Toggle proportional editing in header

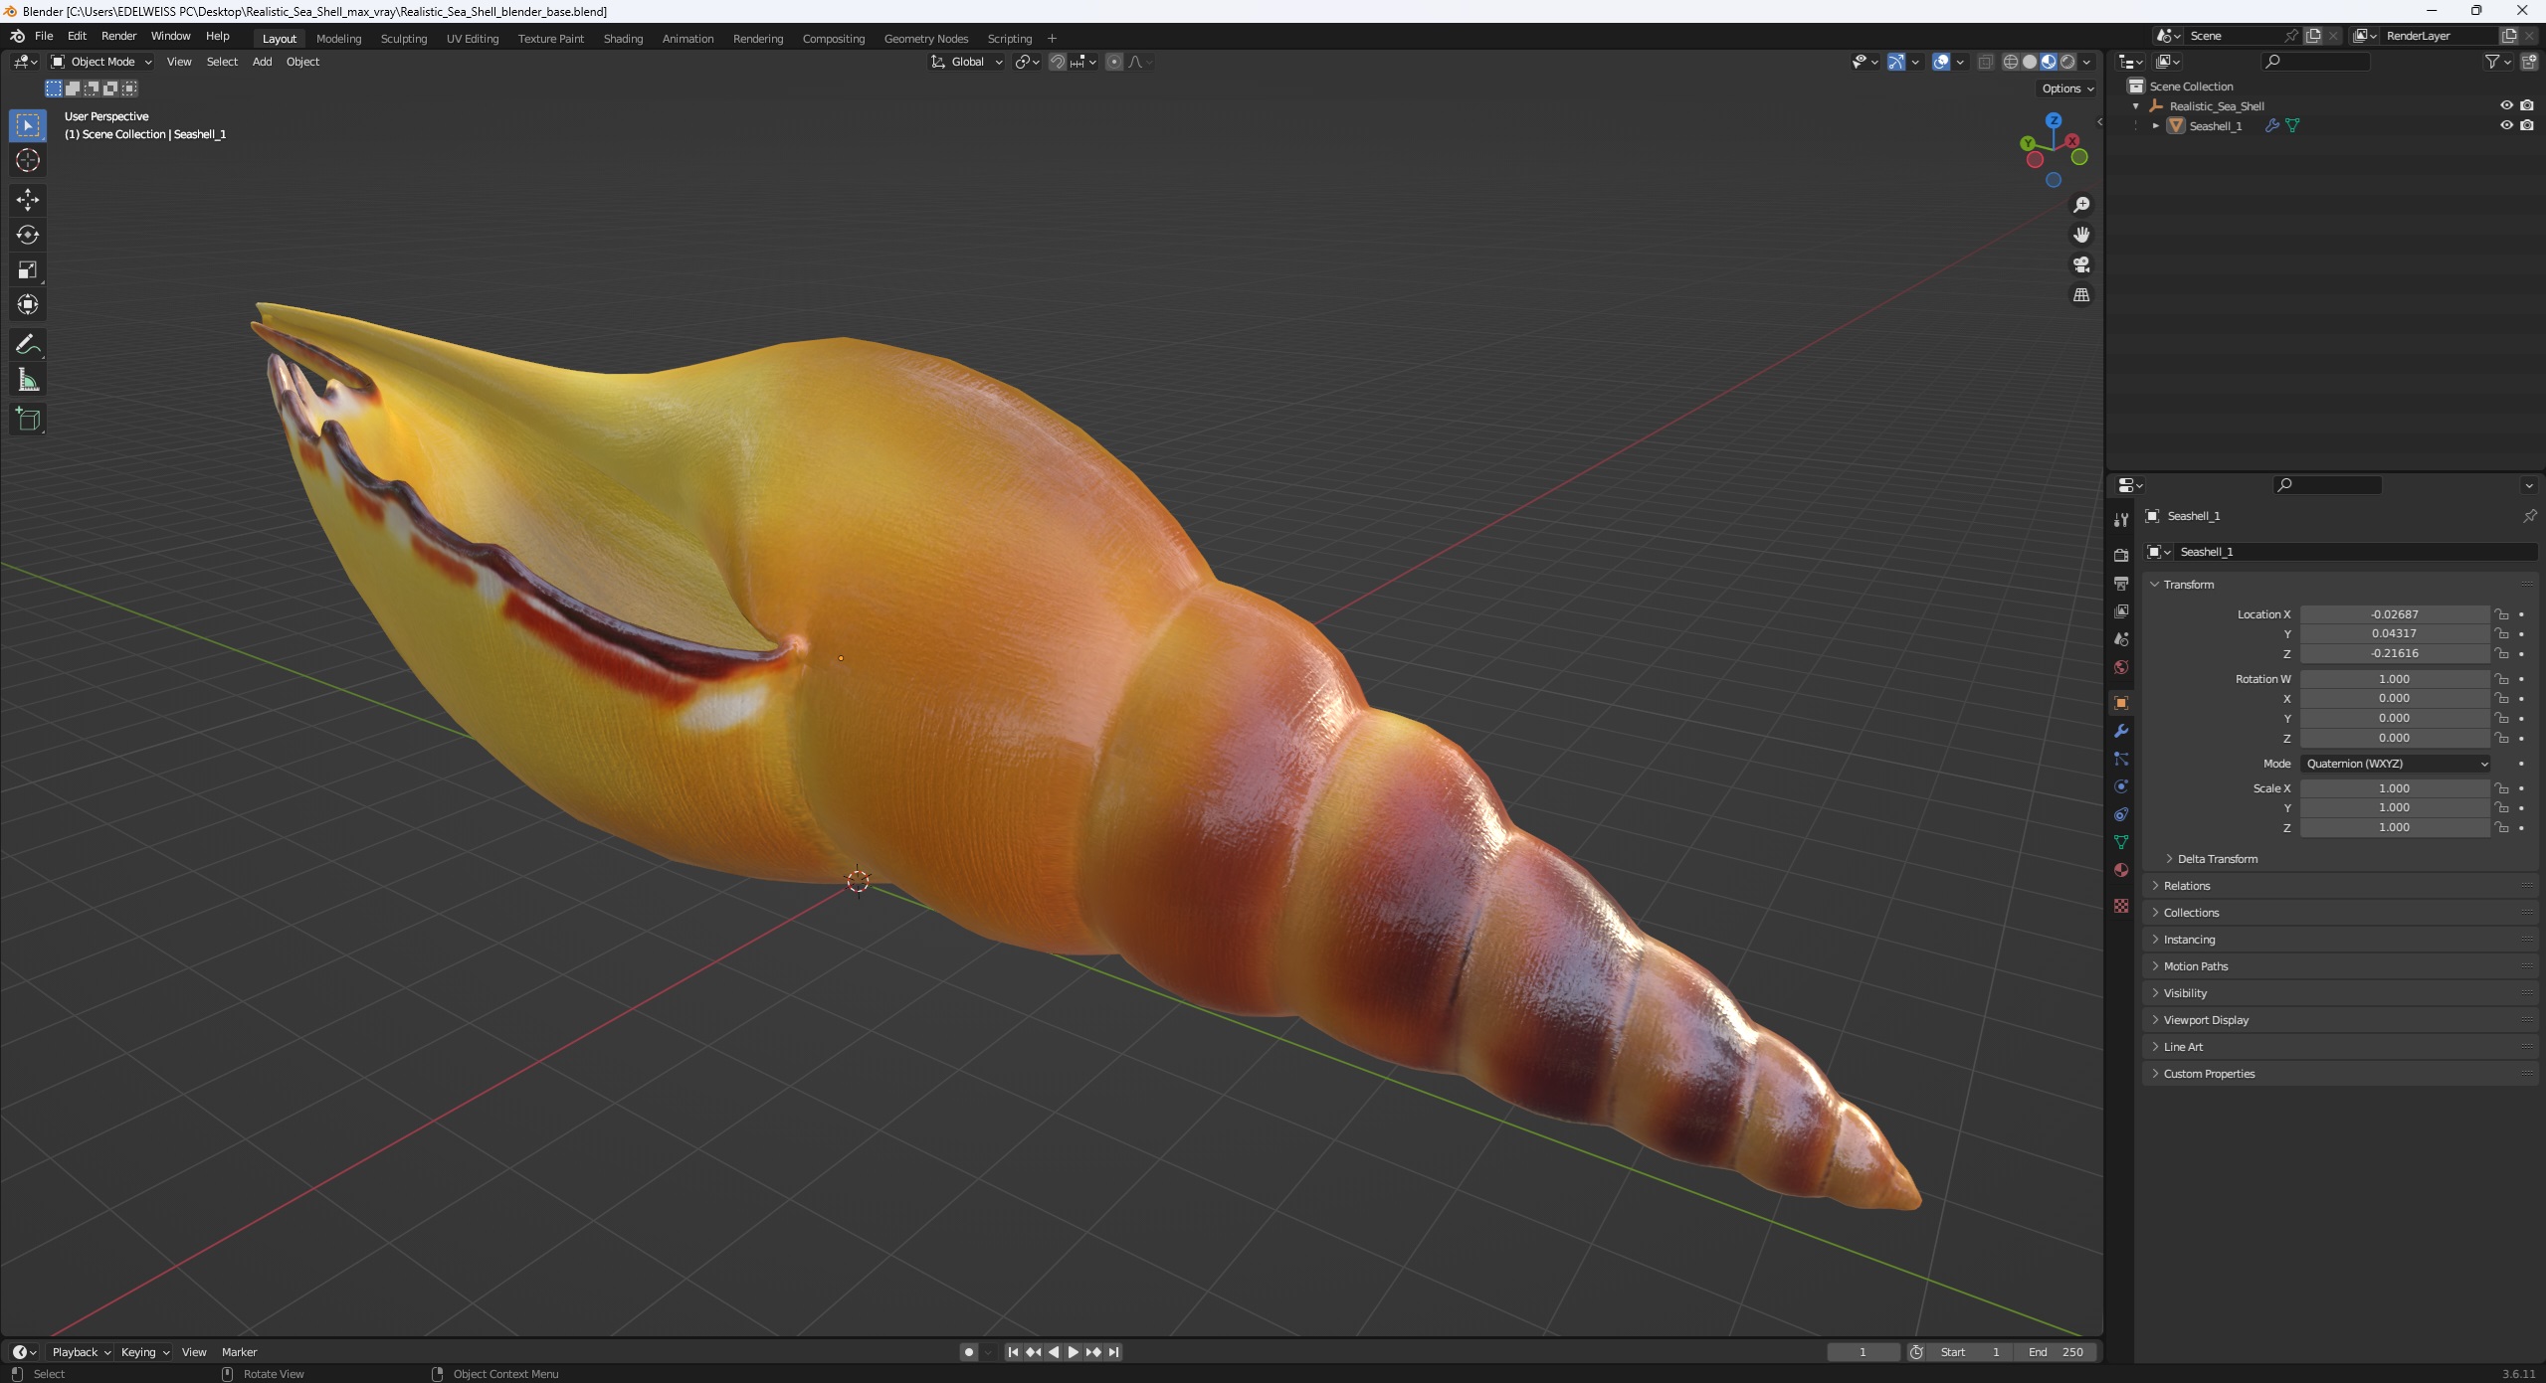(1114, 62)
